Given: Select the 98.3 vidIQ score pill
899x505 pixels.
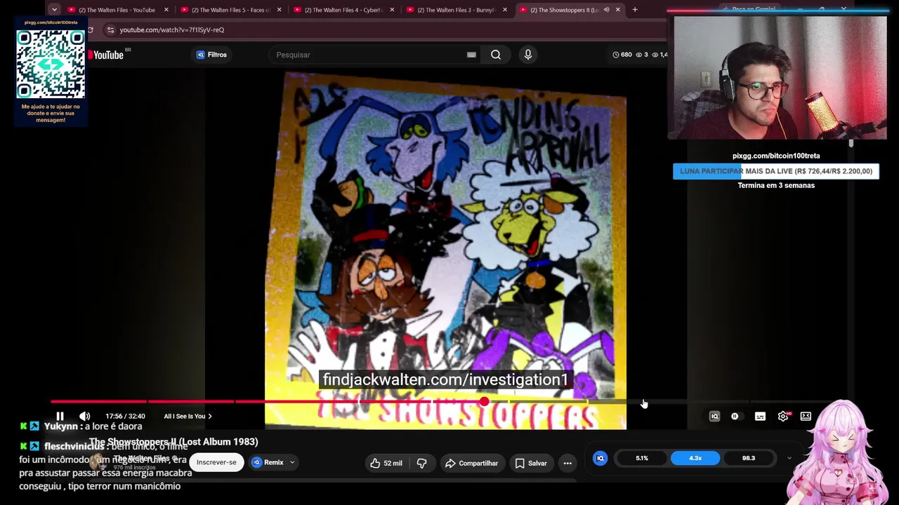Looking at the screenshot, I should pyautogui.click(x=749, y=458).
